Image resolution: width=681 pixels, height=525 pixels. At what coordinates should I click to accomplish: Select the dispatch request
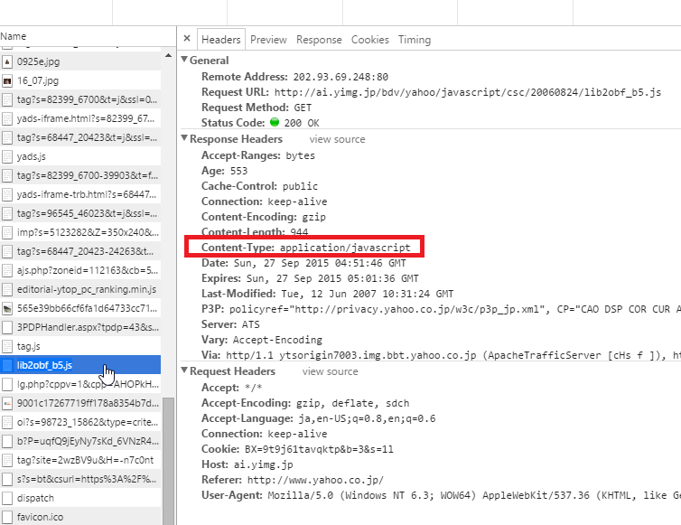(80, 498)
